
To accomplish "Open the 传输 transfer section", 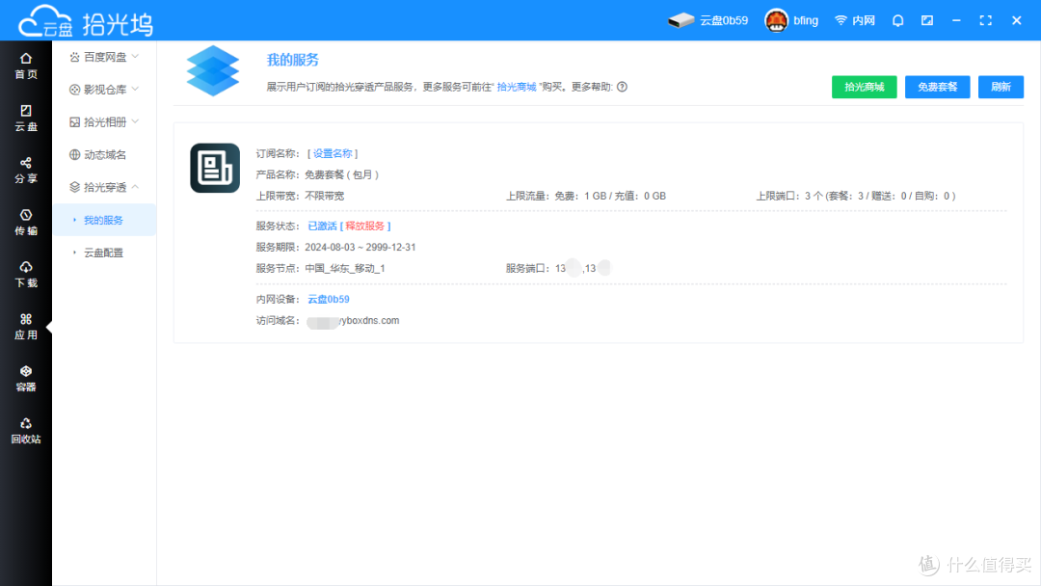I will click(26, 223).
